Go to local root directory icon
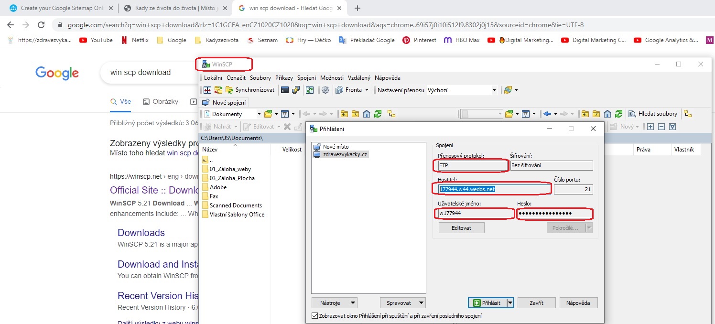 355,114
